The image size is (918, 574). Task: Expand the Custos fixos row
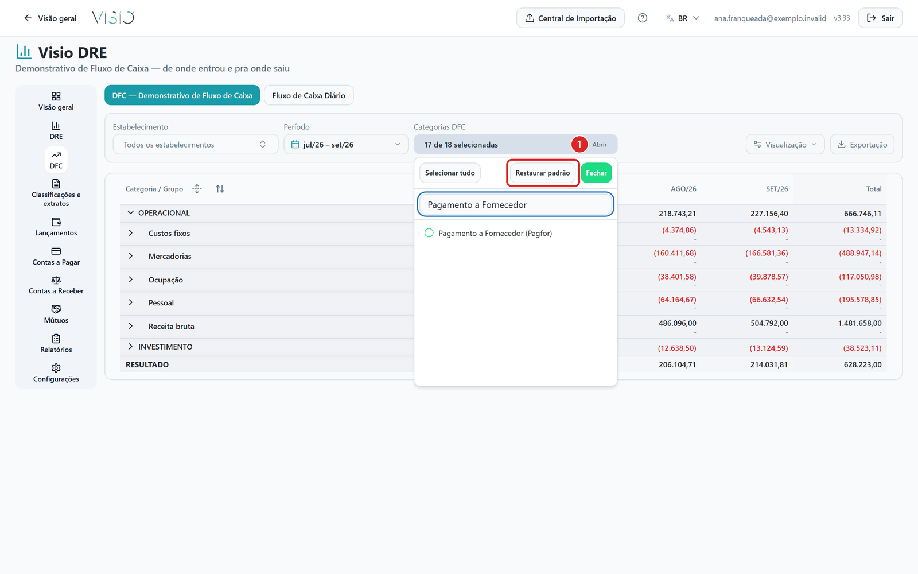[x=131, y=233]
